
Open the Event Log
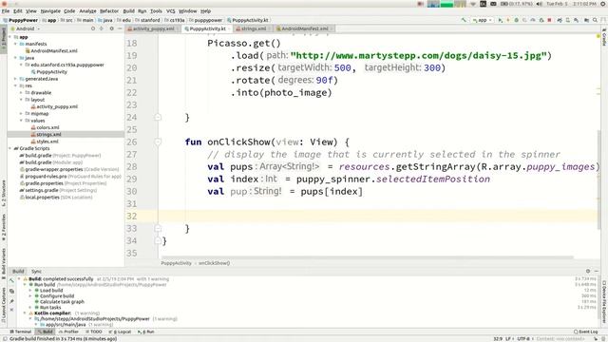click(586, 332)
